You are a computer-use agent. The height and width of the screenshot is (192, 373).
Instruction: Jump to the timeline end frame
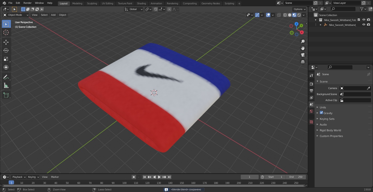pyautogui.click(x=169, y=177)
